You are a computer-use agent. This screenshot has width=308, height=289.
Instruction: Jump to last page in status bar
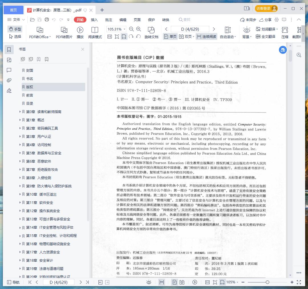tap(88, 282)
